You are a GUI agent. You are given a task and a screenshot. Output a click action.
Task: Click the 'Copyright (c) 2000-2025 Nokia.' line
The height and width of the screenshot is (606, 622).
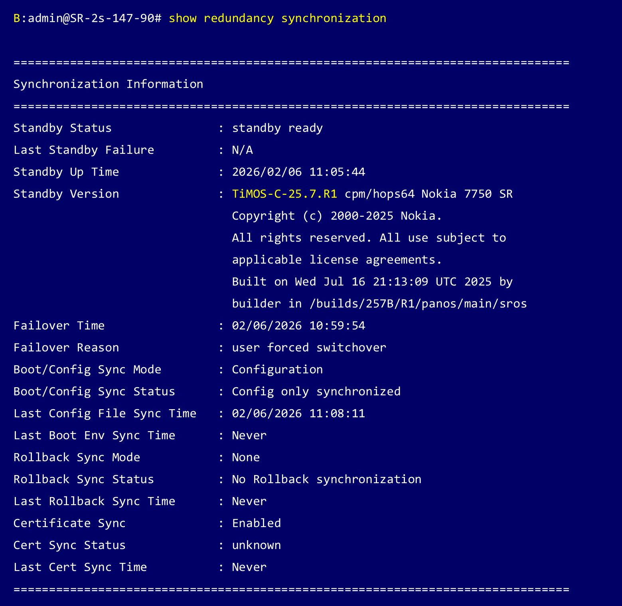click(x=337, y=216)
